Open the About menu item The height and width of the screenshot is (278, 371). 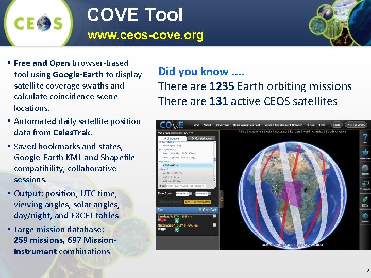[x=207, y=125]
